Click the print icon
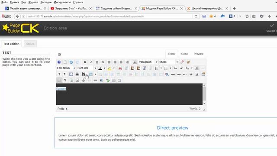This screenshot has height=156, width=277. 77,74
